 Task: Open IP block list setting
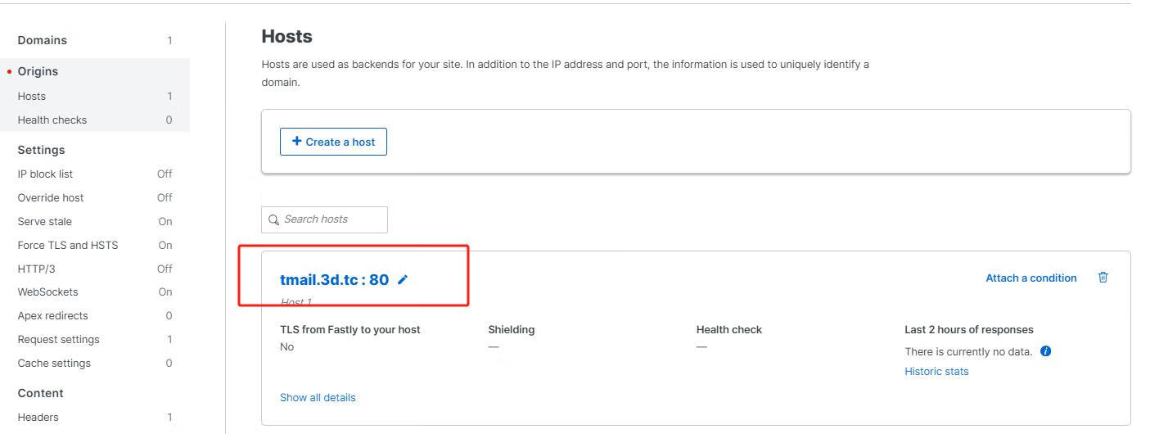click(x=45, y=174)
